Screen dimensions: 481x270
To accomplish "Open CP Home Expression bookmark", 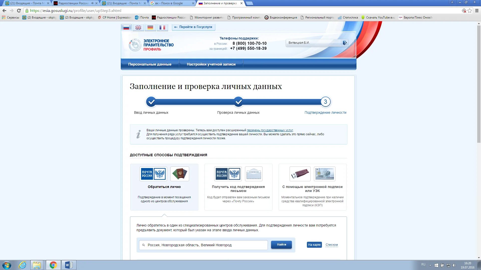I will pyautogui.click(x=115, y=17).
